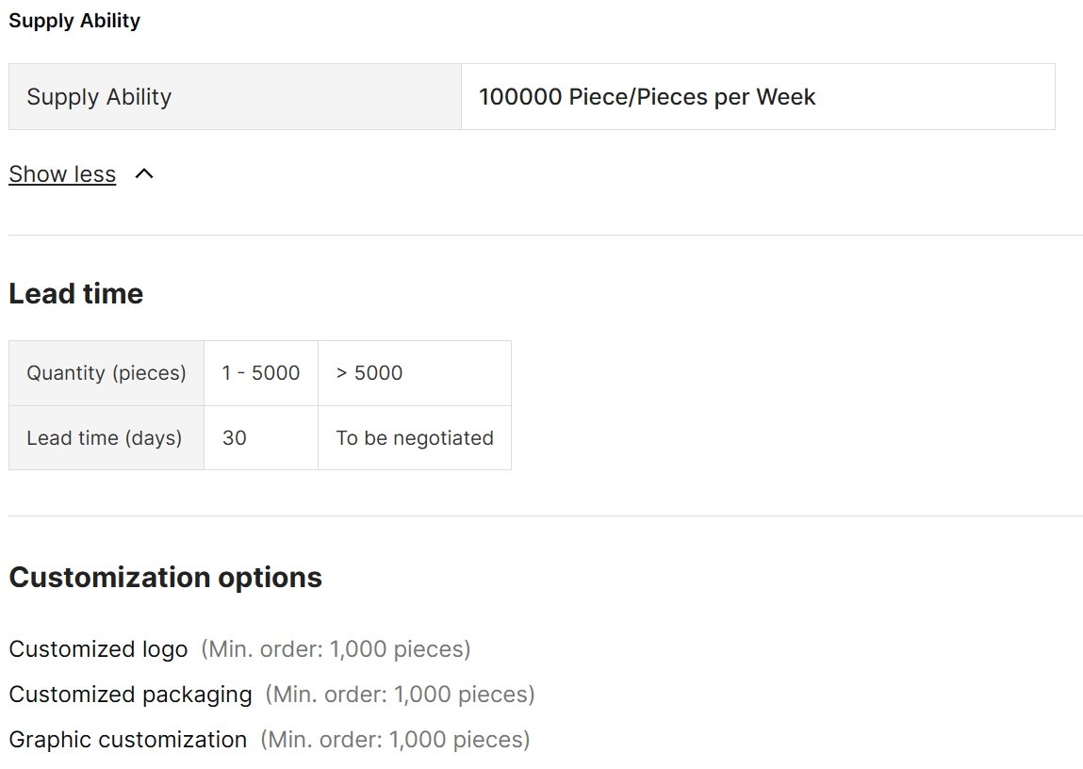This screenshot has width=1083, height=769.
Task: Click the 100000 Piece/Pieces per Week value
Action: (x=647, y=97)
